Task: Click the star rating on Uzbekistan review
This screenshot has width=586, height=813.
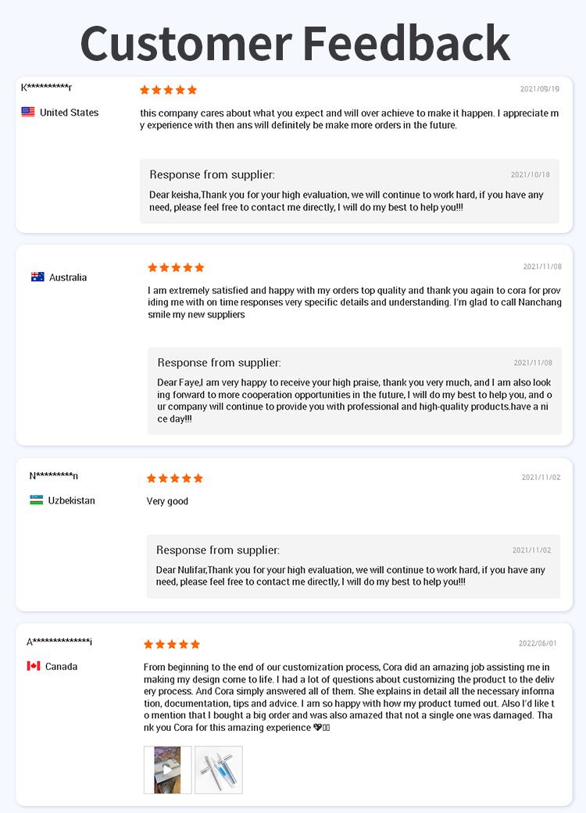Action: (x=174, y=478)
